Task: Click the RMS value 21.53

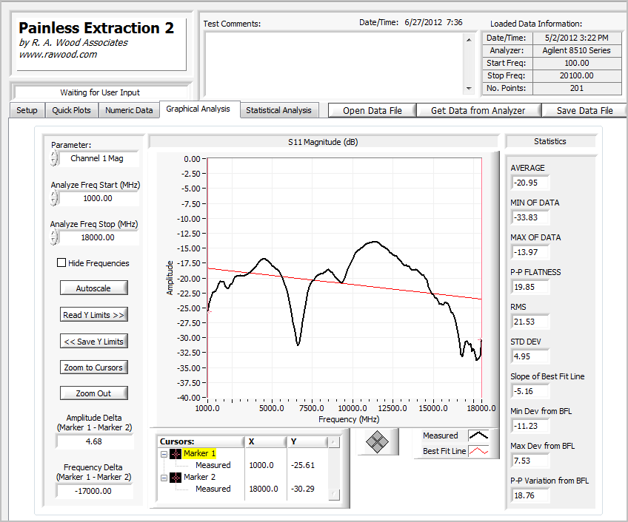Action: 530,322
